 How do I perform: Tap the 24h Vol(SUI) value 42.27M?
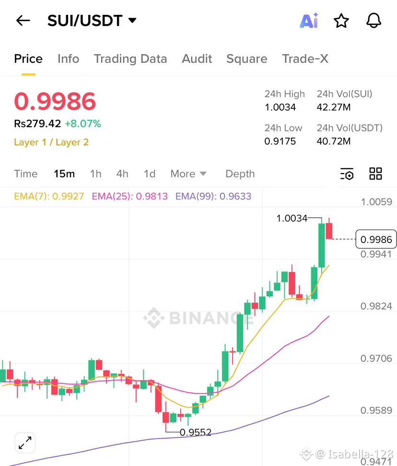tap(334, 107)
